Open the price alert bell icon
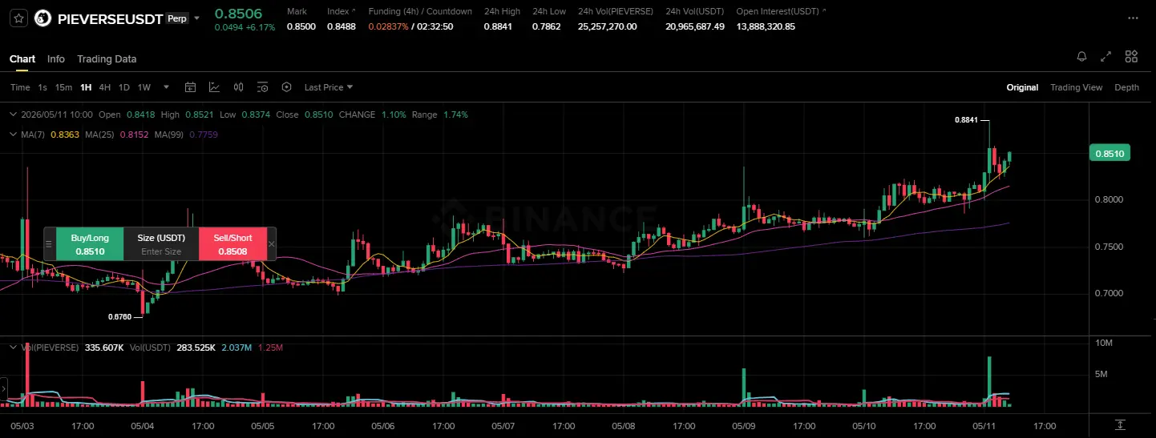 click(1082, 56)
